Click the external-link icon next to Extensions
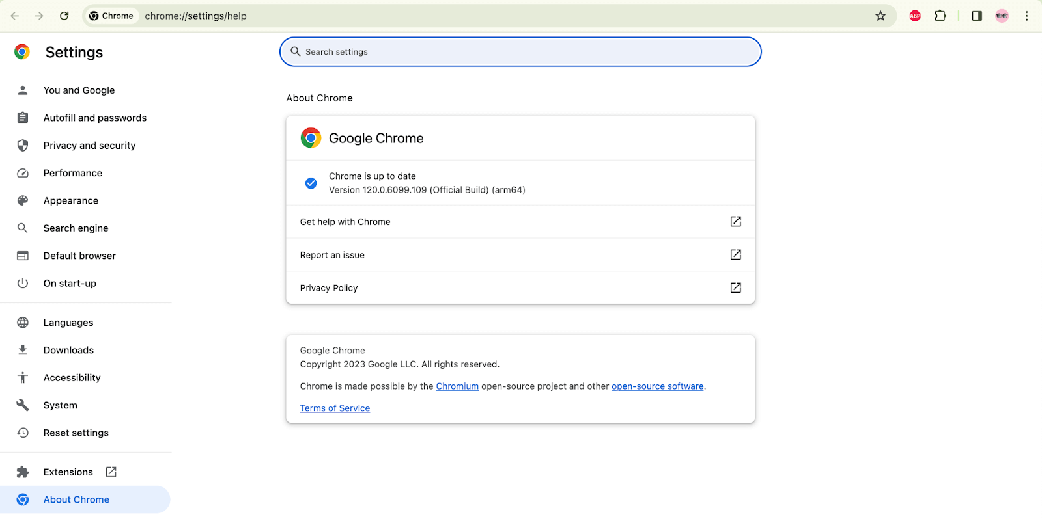1042x519 pixels. [111, 472]
